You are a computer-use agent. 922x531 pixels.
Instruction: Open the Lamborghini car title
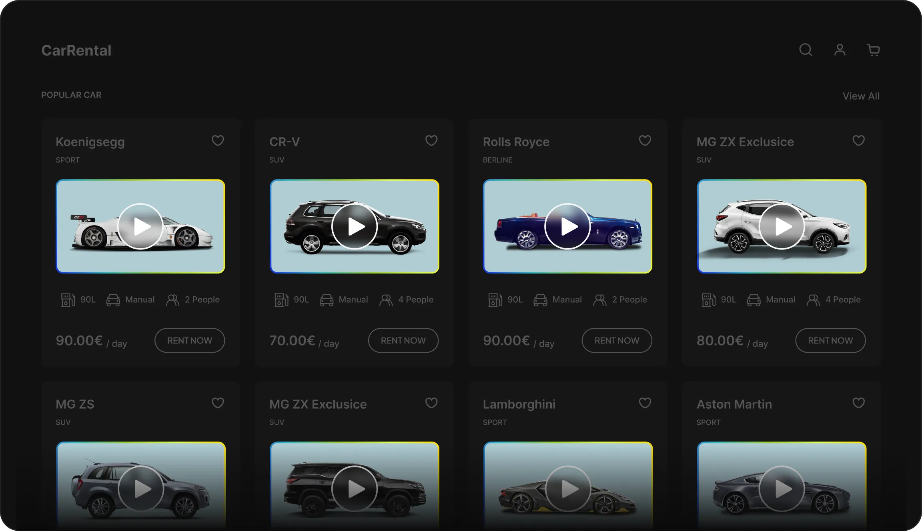[x=519, y=404]
